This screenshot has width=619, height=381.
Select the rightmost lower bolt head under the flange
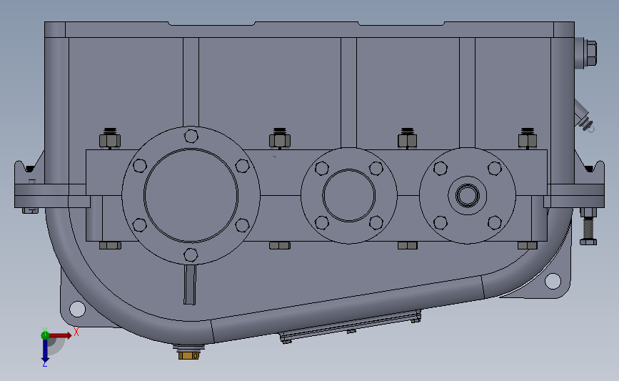[x=528, y=245]
